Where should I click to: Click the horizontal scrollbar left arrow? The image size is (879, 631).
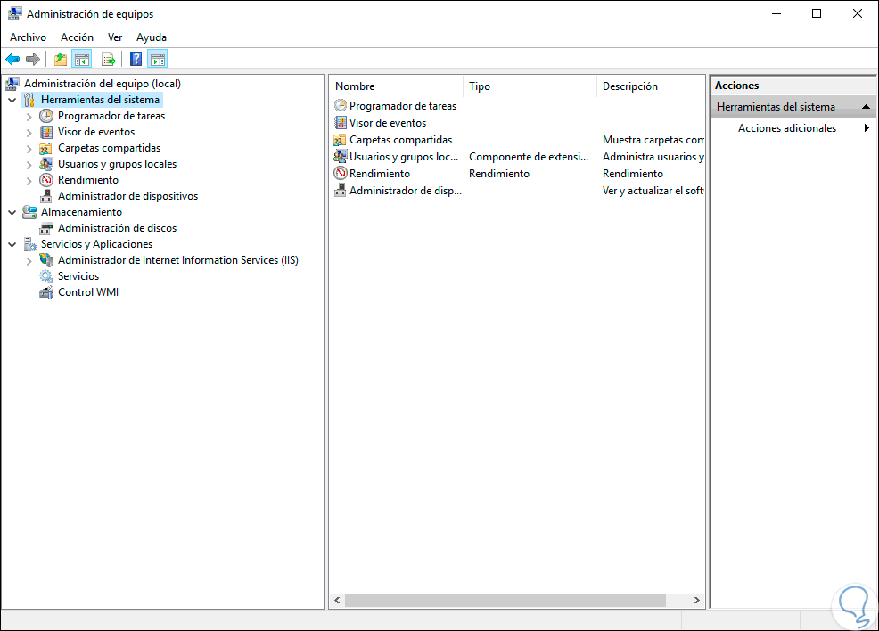(x=337, y=600)
